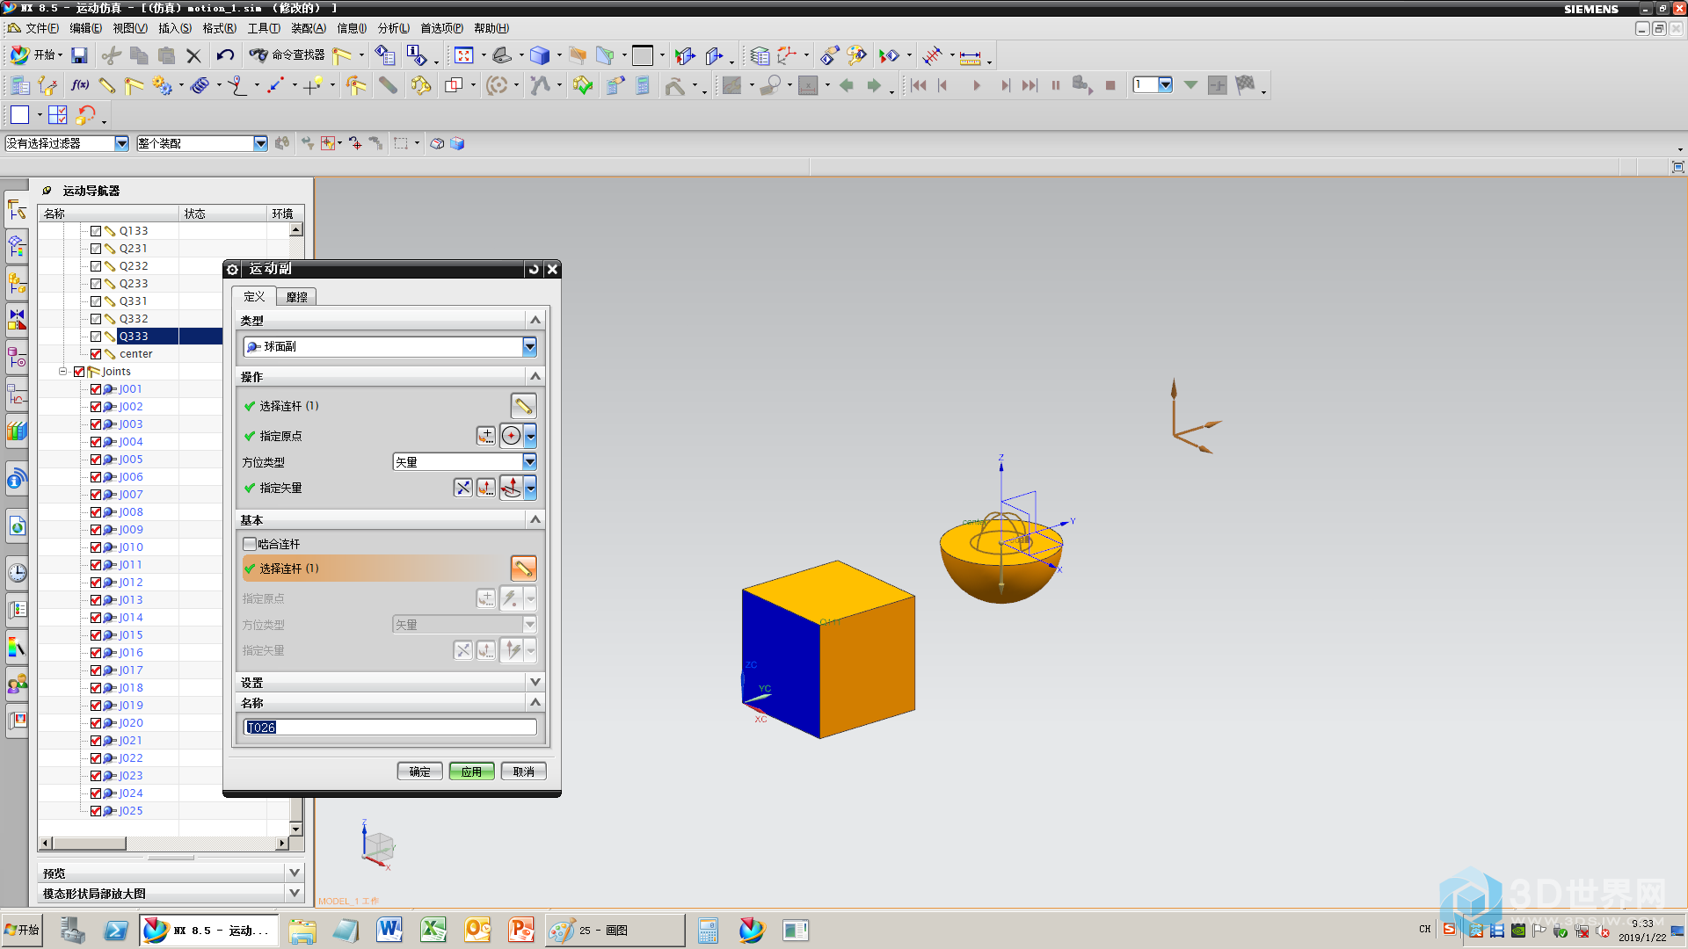The width and height of the screenshot is (1688, 949).
Task: Click the 开始 start button in NX toolbar
Action: tap(36, 55)
